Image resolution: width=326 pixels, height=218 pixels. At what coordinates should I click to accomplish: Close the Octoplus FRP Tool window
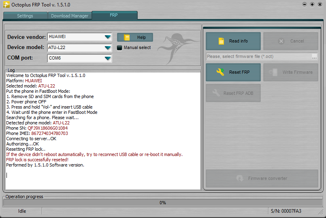coord(320,4)
